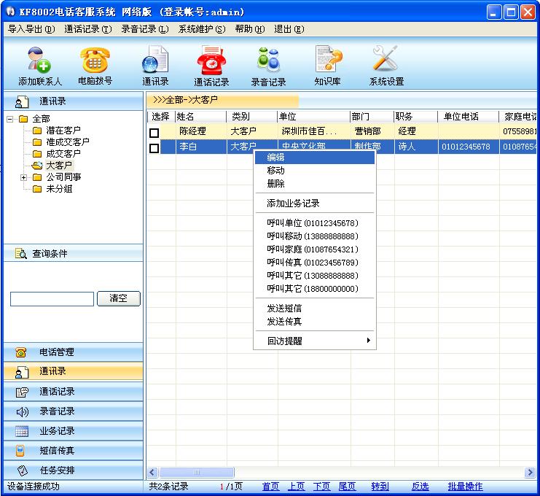Screen dimensions: 540x496
Task: Call 呼叫传真 (01023456789) from menu
Action: point(315,263)
